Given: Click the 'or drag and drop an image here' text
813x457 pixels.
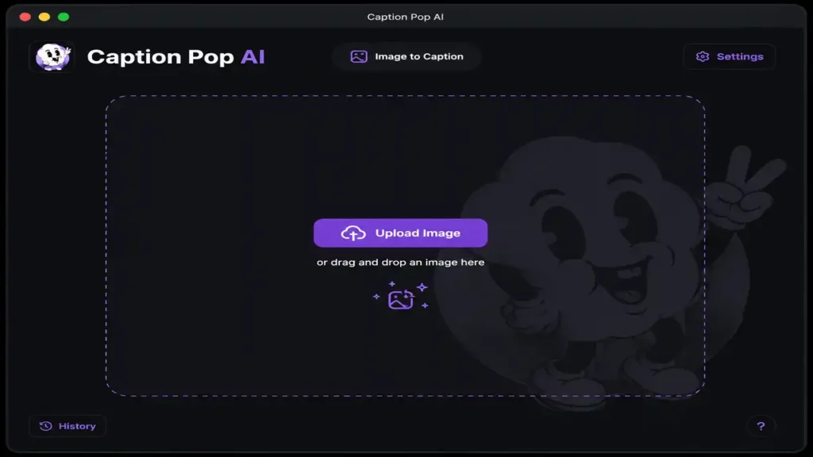Looking at the screenshot, I should click(x=400, y=262).
